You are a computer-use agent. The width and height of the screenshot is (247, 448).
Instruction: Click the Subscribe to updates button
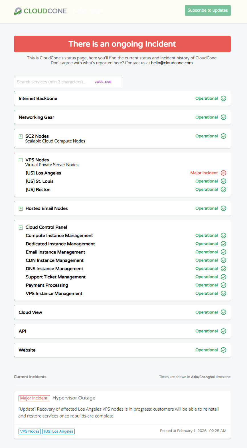(207, 10)
